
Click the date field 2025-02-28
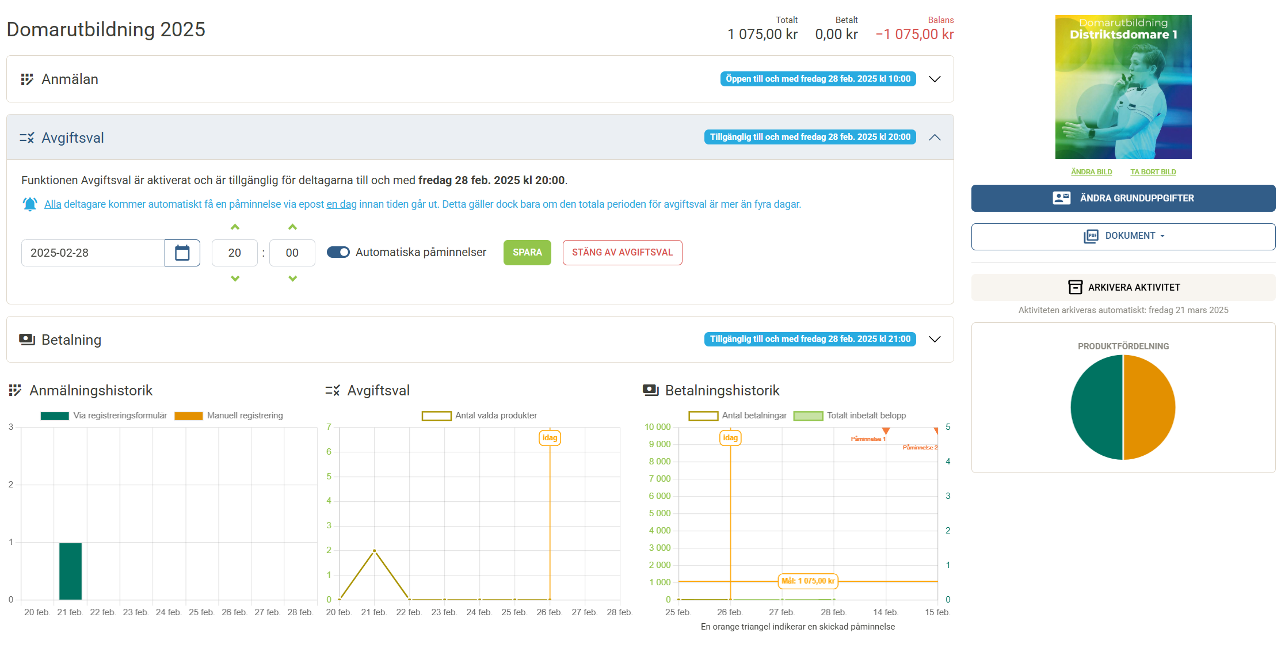(x=93, y=253)
